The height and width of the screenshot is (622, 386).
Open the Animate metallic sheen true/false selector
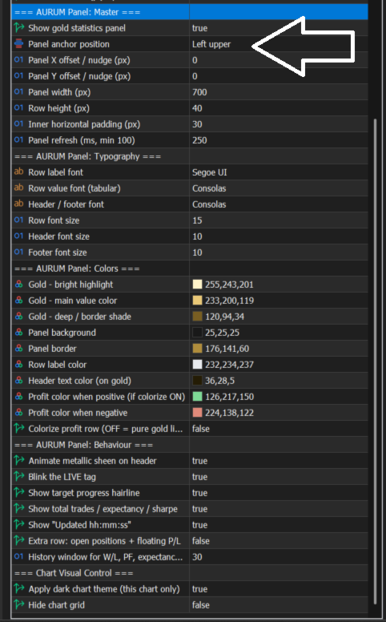pos(279,461)
